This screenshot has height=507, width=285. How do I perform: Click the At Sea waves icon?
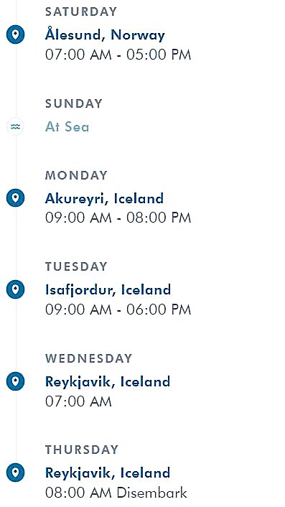[15, 126]
